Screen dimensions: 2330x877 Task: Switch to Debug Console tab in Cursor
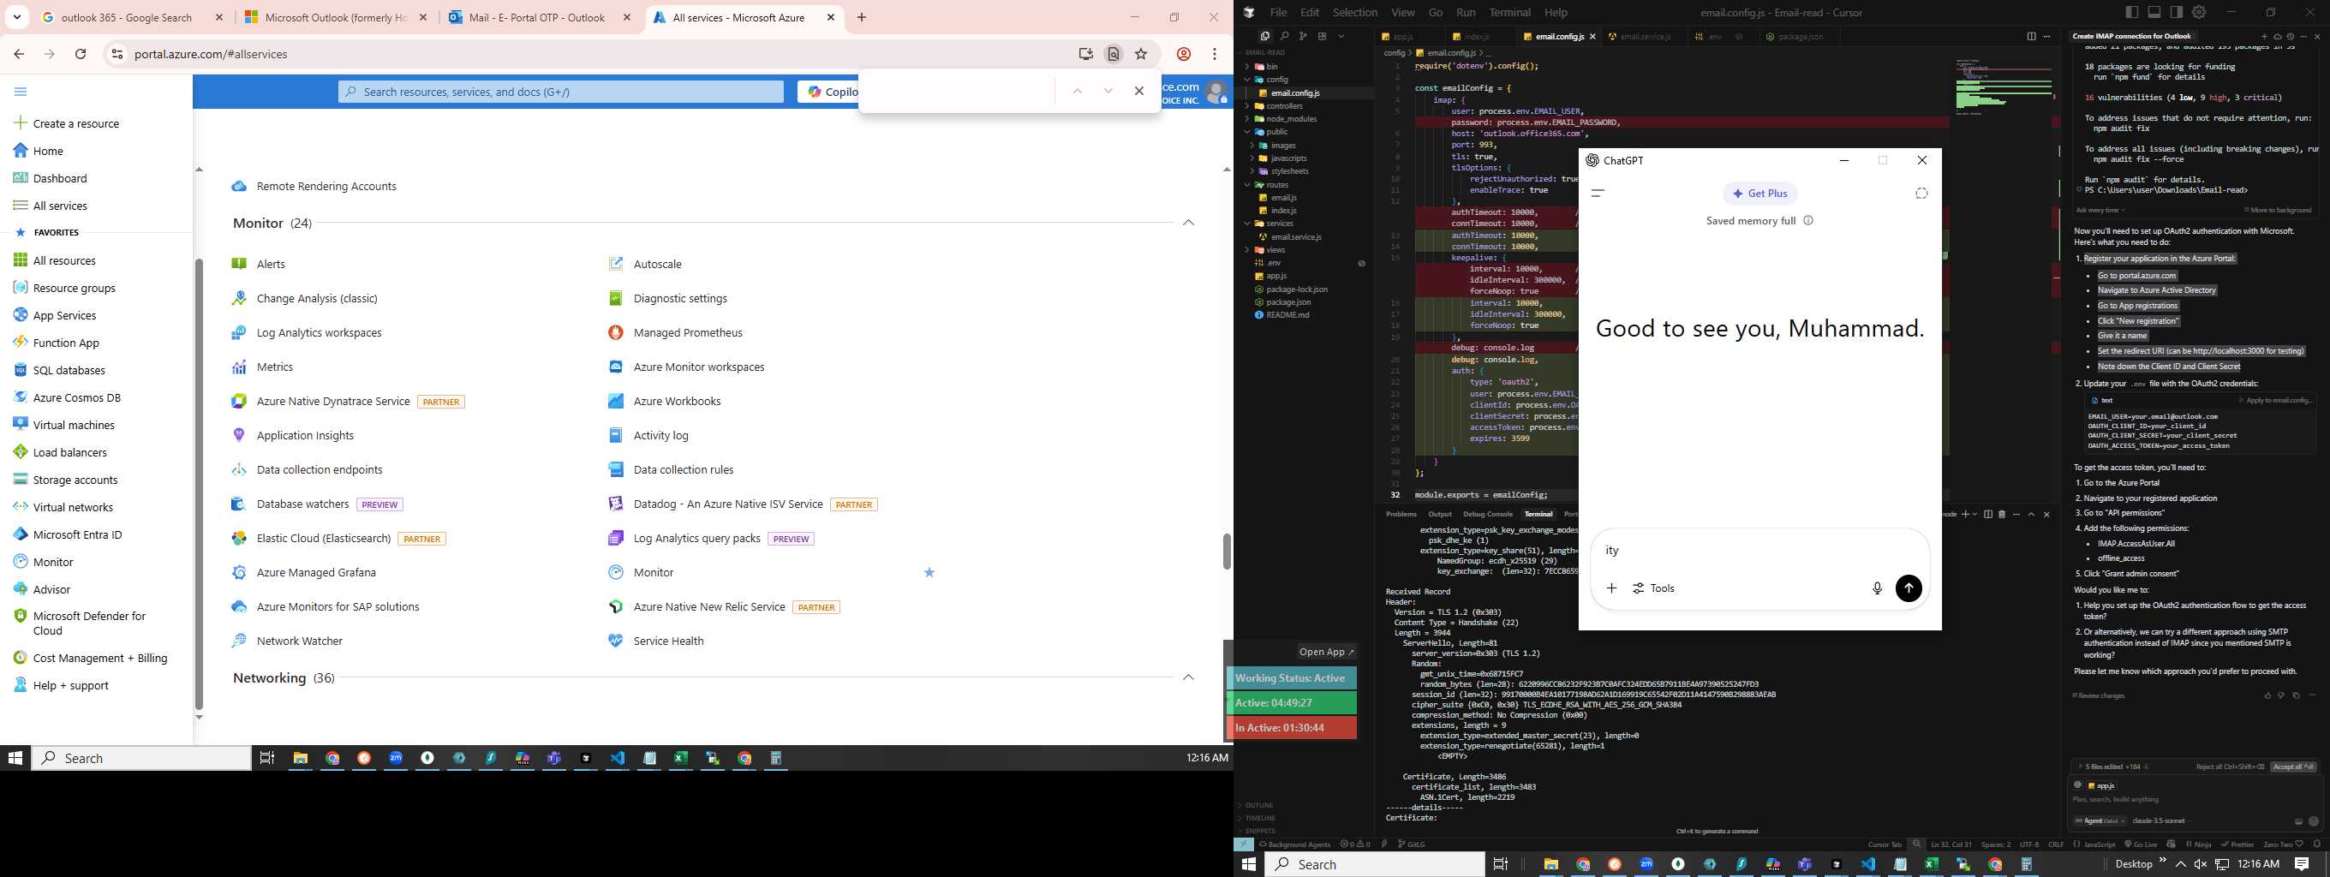[1488, 515]
